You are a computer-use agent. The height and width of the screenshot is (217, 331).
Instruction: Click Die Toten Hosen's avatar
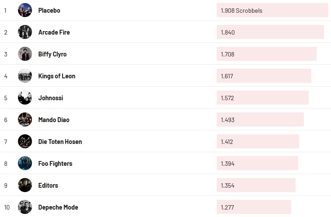[x=25, y=141]
